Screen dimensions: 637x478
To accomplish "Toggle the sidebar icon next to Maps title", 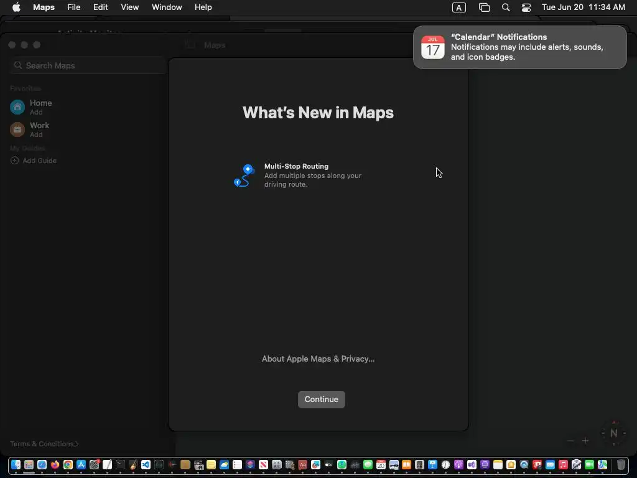I will click(x=190, y=45).
